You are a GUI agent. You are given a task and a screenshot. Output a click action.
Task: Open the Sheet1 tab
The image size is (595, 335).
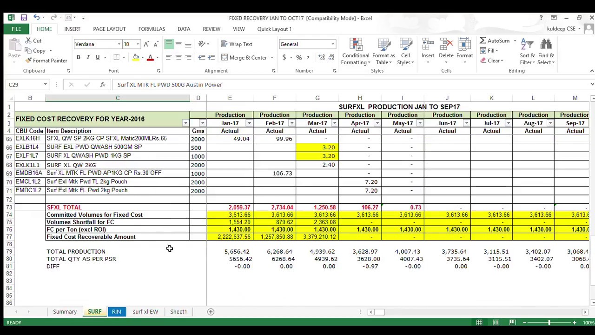pyautogui.click(x=178, y=312)
